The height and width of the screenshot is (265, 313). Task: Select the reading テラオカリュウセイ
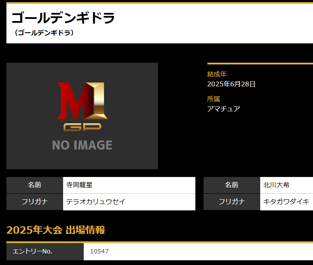point(96,202)
